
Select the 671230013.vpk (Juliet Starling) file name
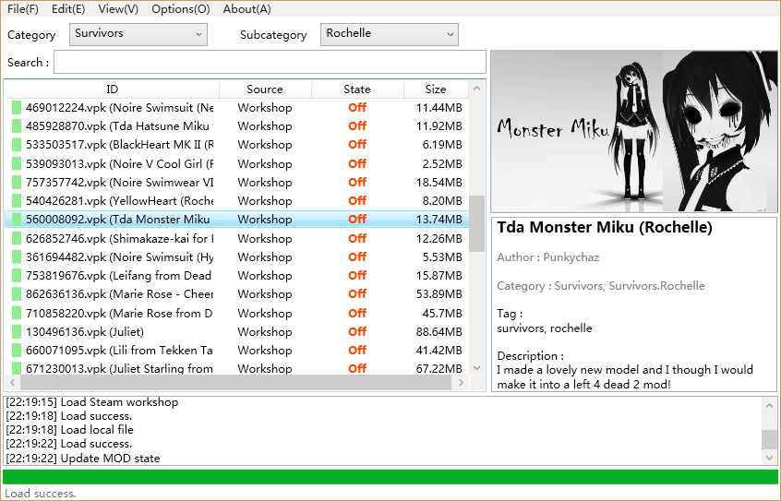119,368
